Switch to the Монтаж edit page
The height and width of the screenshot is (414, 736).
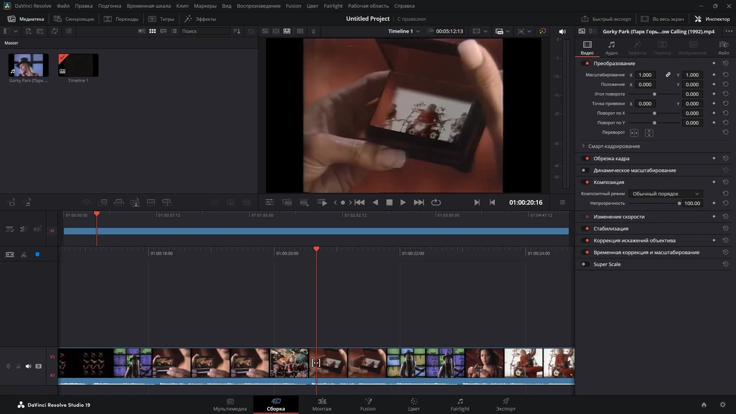coord(321,405)
